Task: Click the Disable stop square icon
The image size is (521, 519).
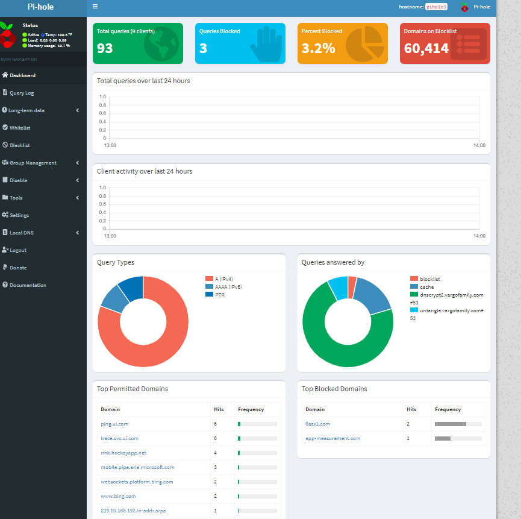Action: (5, 180)
